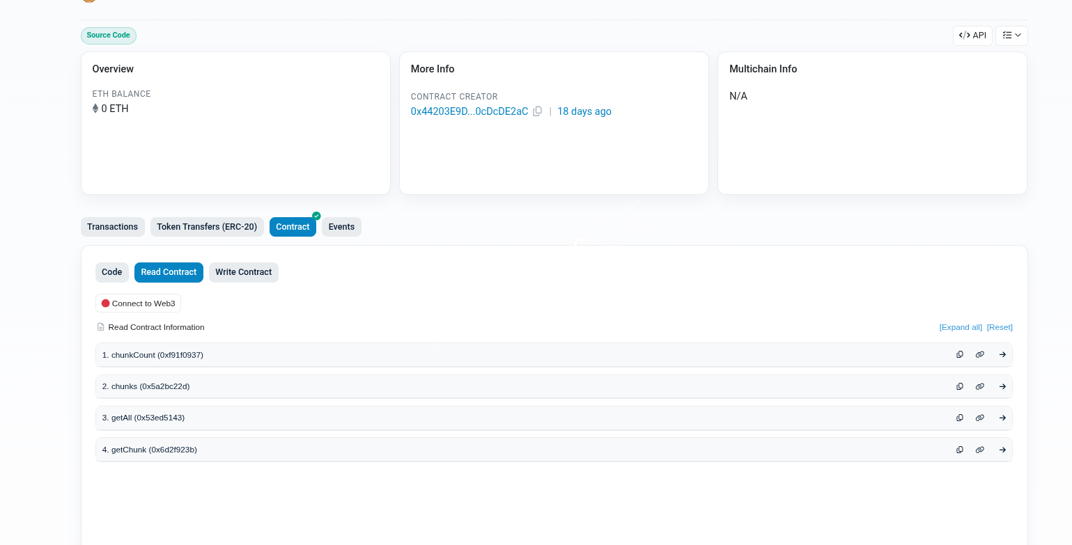Switch to the Transactions tab
This screenshot has width=1072, height=545.
point(112,227)
